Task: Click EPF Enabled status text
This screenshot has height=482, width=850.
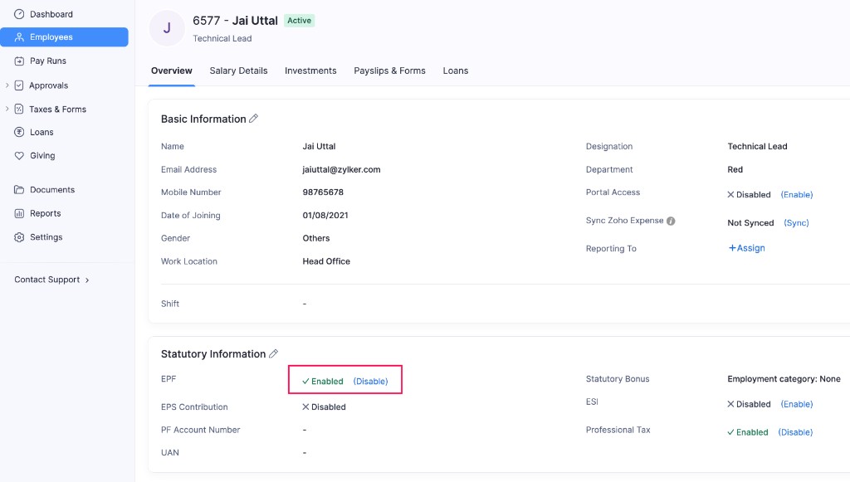Action: point(323,382)
